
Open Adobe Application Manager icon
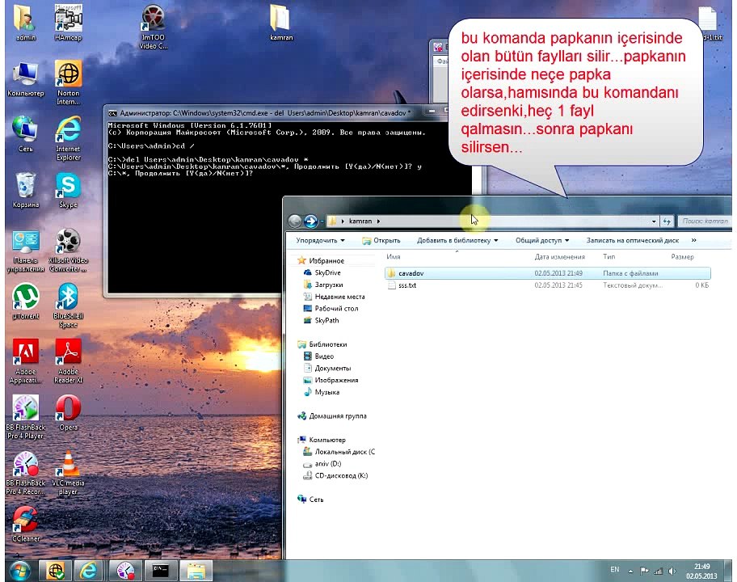pyautogui.click(x=25, y=361)
